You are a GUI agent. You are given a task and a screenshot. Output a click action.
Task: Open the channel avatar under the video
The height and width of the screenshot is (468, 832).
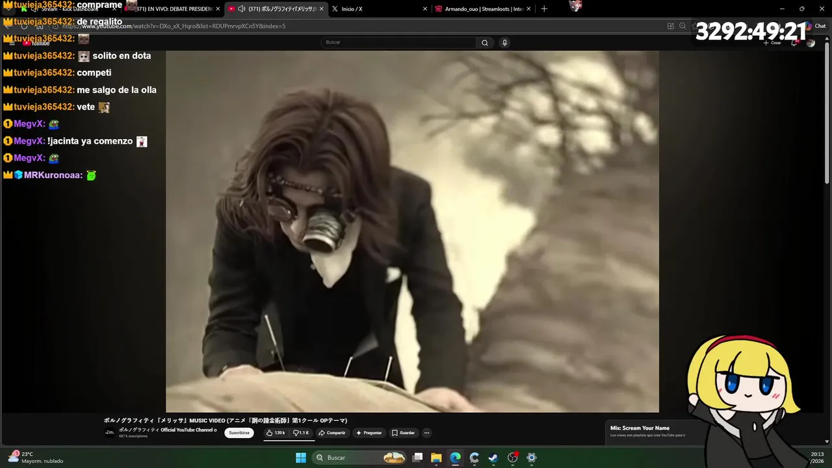(110, 432)
